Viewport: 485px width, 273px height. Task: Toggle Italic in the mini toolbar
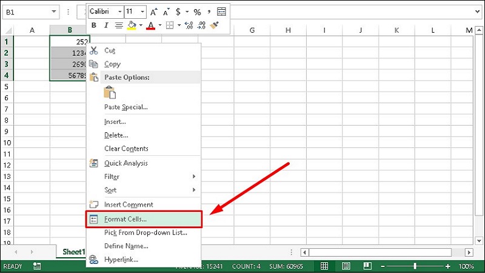click(x=106, y=25)
